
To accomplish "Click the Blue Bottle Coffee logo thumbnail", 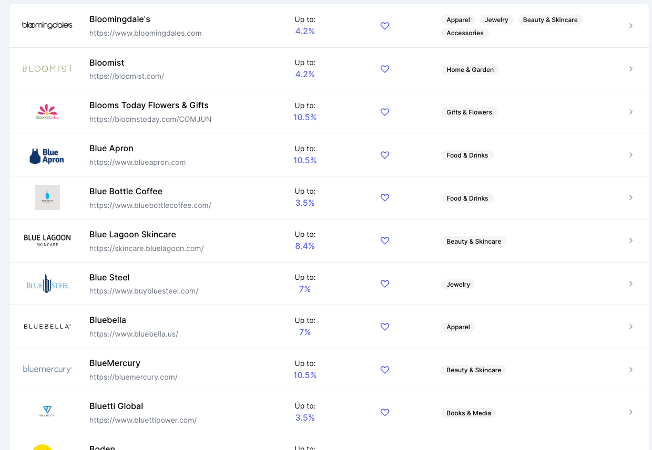I will coord(47,197).
